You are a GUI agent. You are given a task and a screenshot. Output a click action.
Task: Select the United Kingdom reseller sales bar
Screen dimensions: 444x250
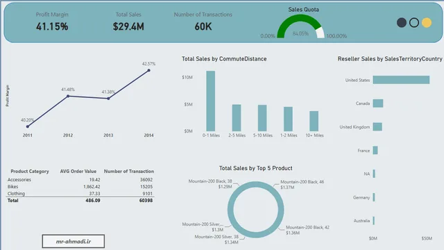coord(377,126)
